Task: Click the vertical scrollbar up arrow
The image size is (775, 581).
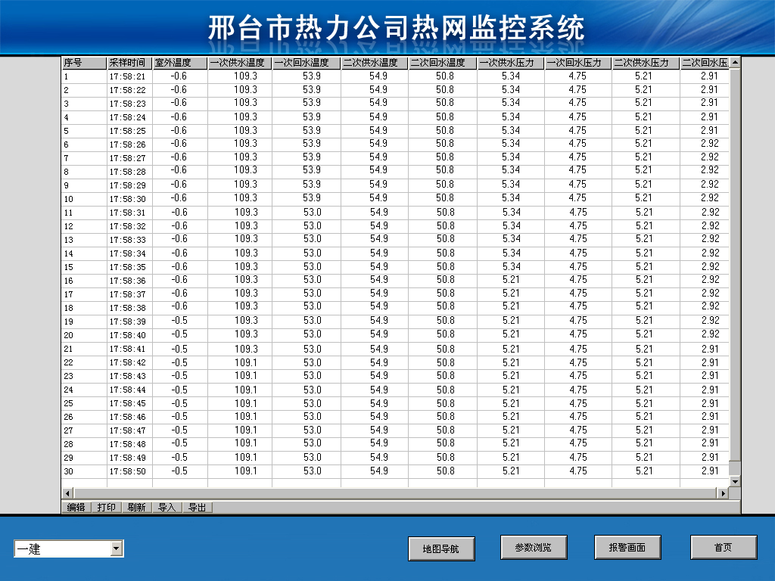Action: (734, 63)
